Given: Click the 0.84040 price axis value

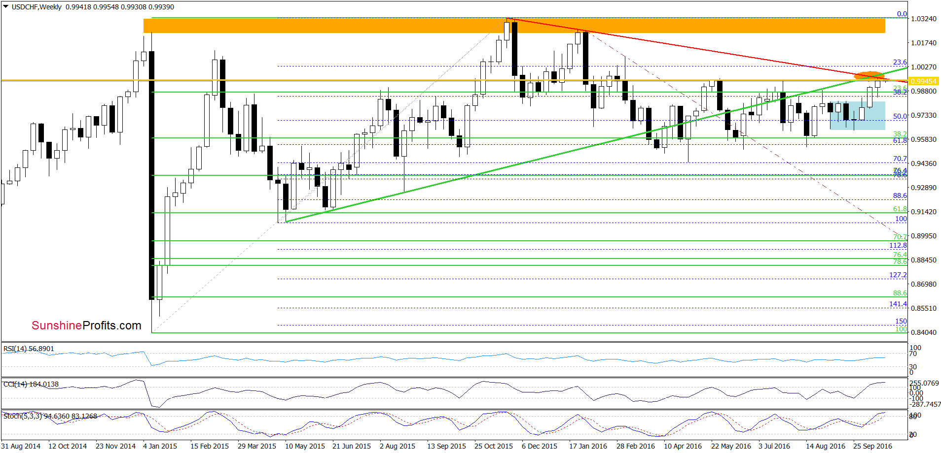Looking at the screenshot, I should point(923,332).
